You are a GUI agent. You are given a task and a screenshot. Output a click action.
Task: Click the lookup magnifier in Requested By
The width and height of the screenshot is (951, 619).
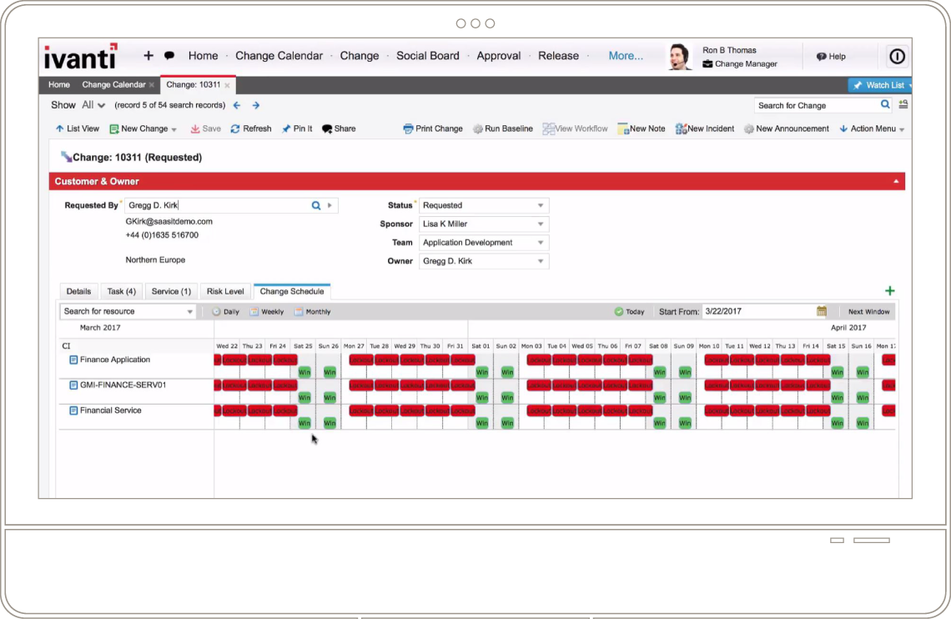coord(316,205)
